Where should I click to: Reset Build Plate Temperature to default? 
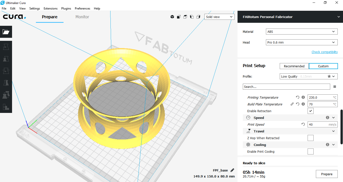pos(298,104)
